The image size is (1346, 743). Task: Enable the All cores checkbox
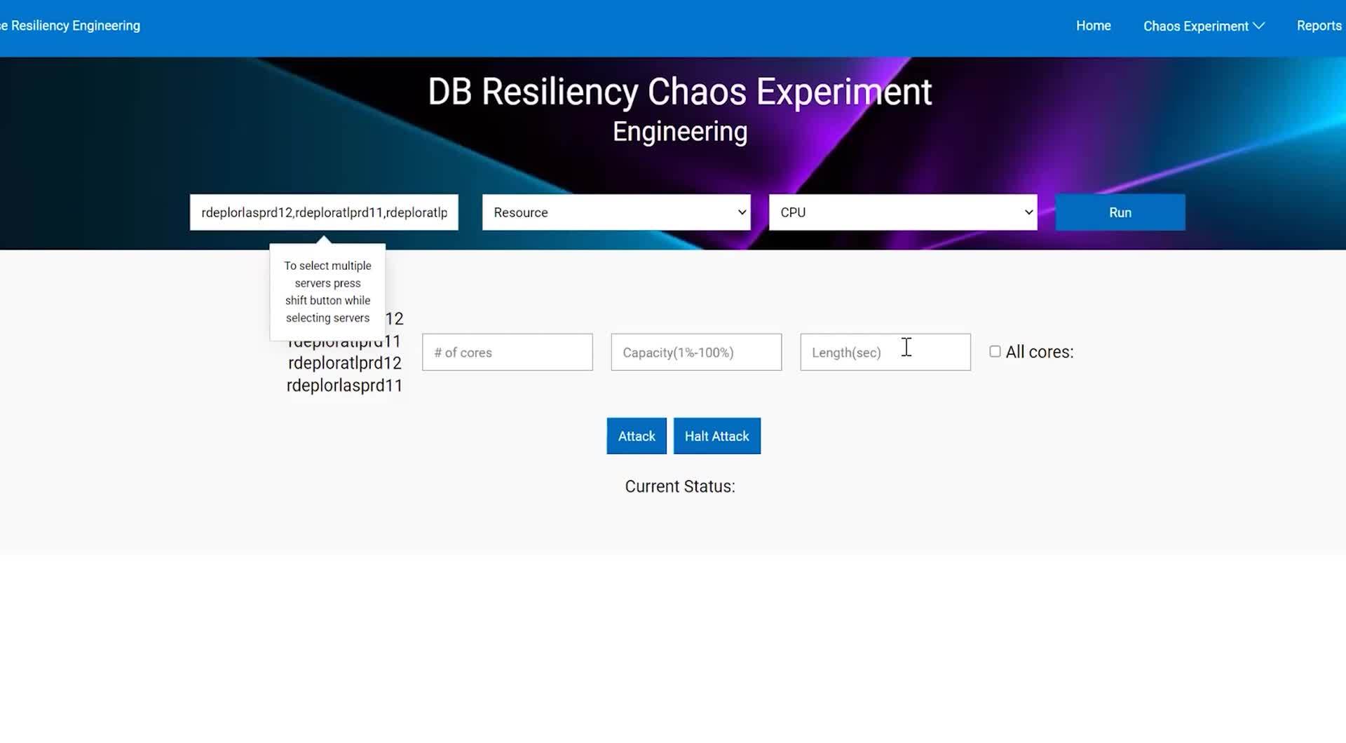click(x=995, y=351)
